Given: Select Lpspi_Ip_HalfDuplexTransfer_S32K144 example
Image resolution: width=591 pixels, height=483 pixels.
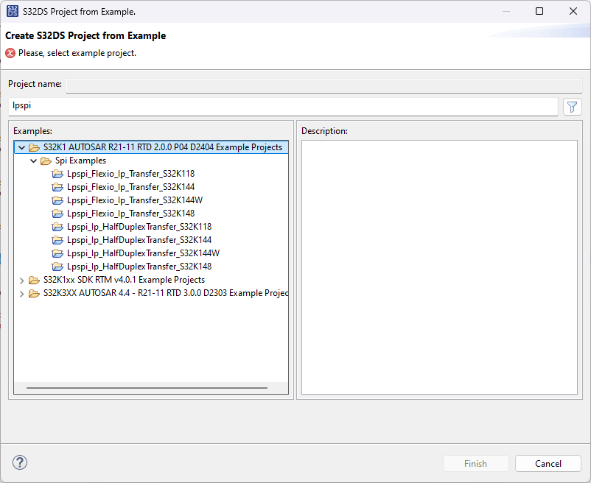Looking at the screenshot, I should click(139, 239).
